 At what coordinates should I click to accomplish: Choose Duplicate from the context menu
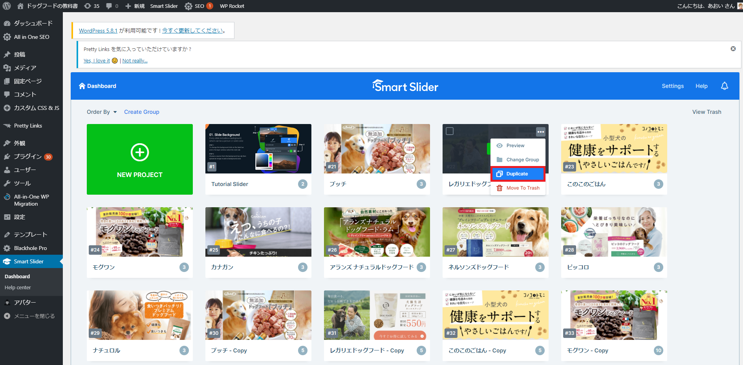click(x=517, y=174)
